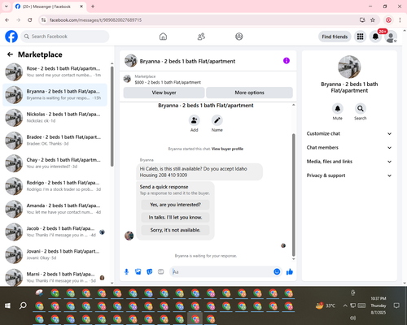Open conversation with Jovani

(55, 254)
